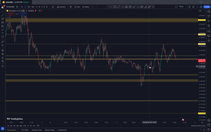Image resolution: width=211 pixels, height=132 pixels.
Task: Remove drawings with trash icon
Action: 3,66
